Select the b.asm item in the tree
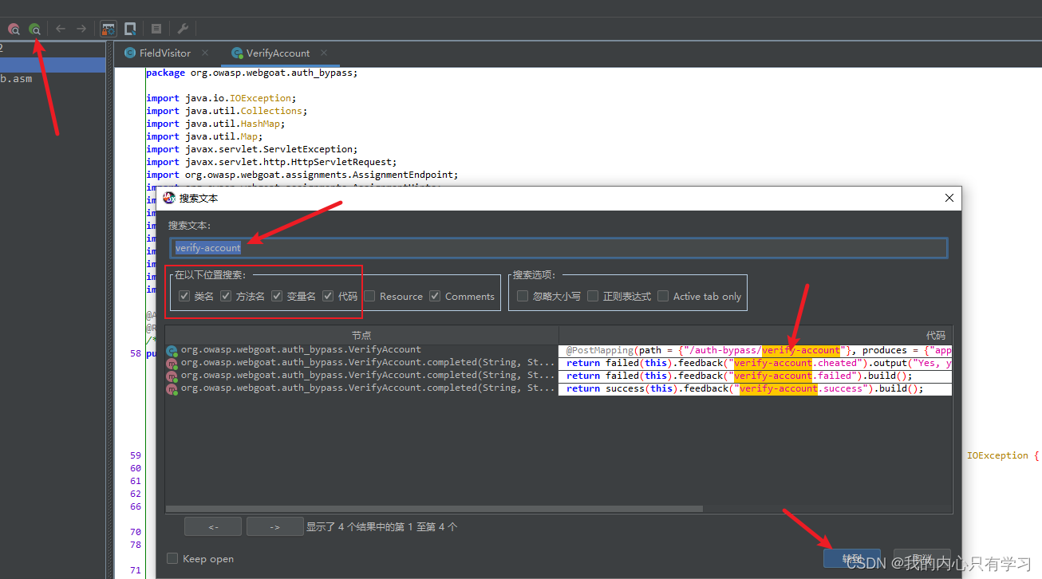This screenshot has width=1042, height=579. (16, 79)
